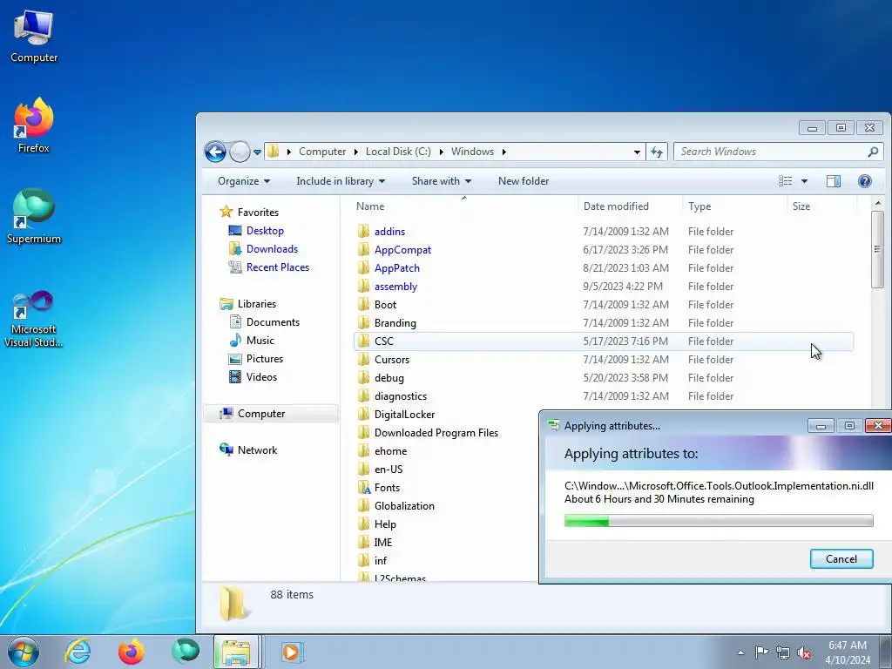Expand arrow after Windows in breadcrumb
This screenshot has width=892, height=669.
504,152
